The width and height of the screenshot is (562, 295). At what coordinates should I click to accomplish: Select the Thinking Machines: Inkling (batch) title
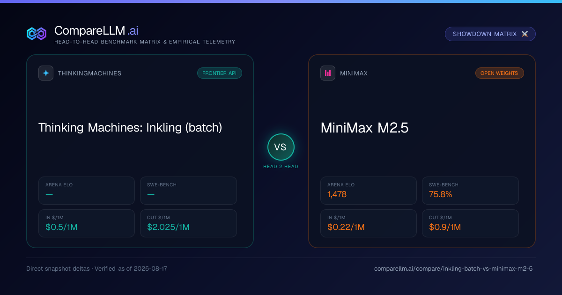coord(130,127)
